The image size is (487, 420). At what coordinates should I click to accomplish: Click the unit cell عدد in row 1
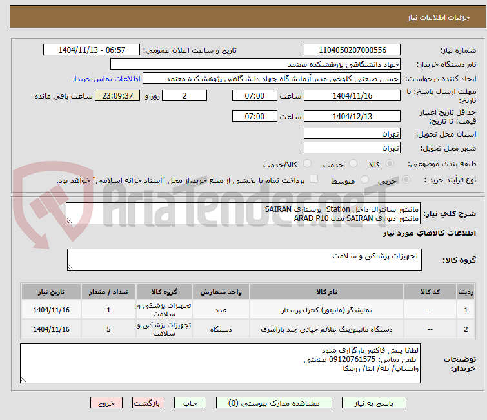coord(221,310)
